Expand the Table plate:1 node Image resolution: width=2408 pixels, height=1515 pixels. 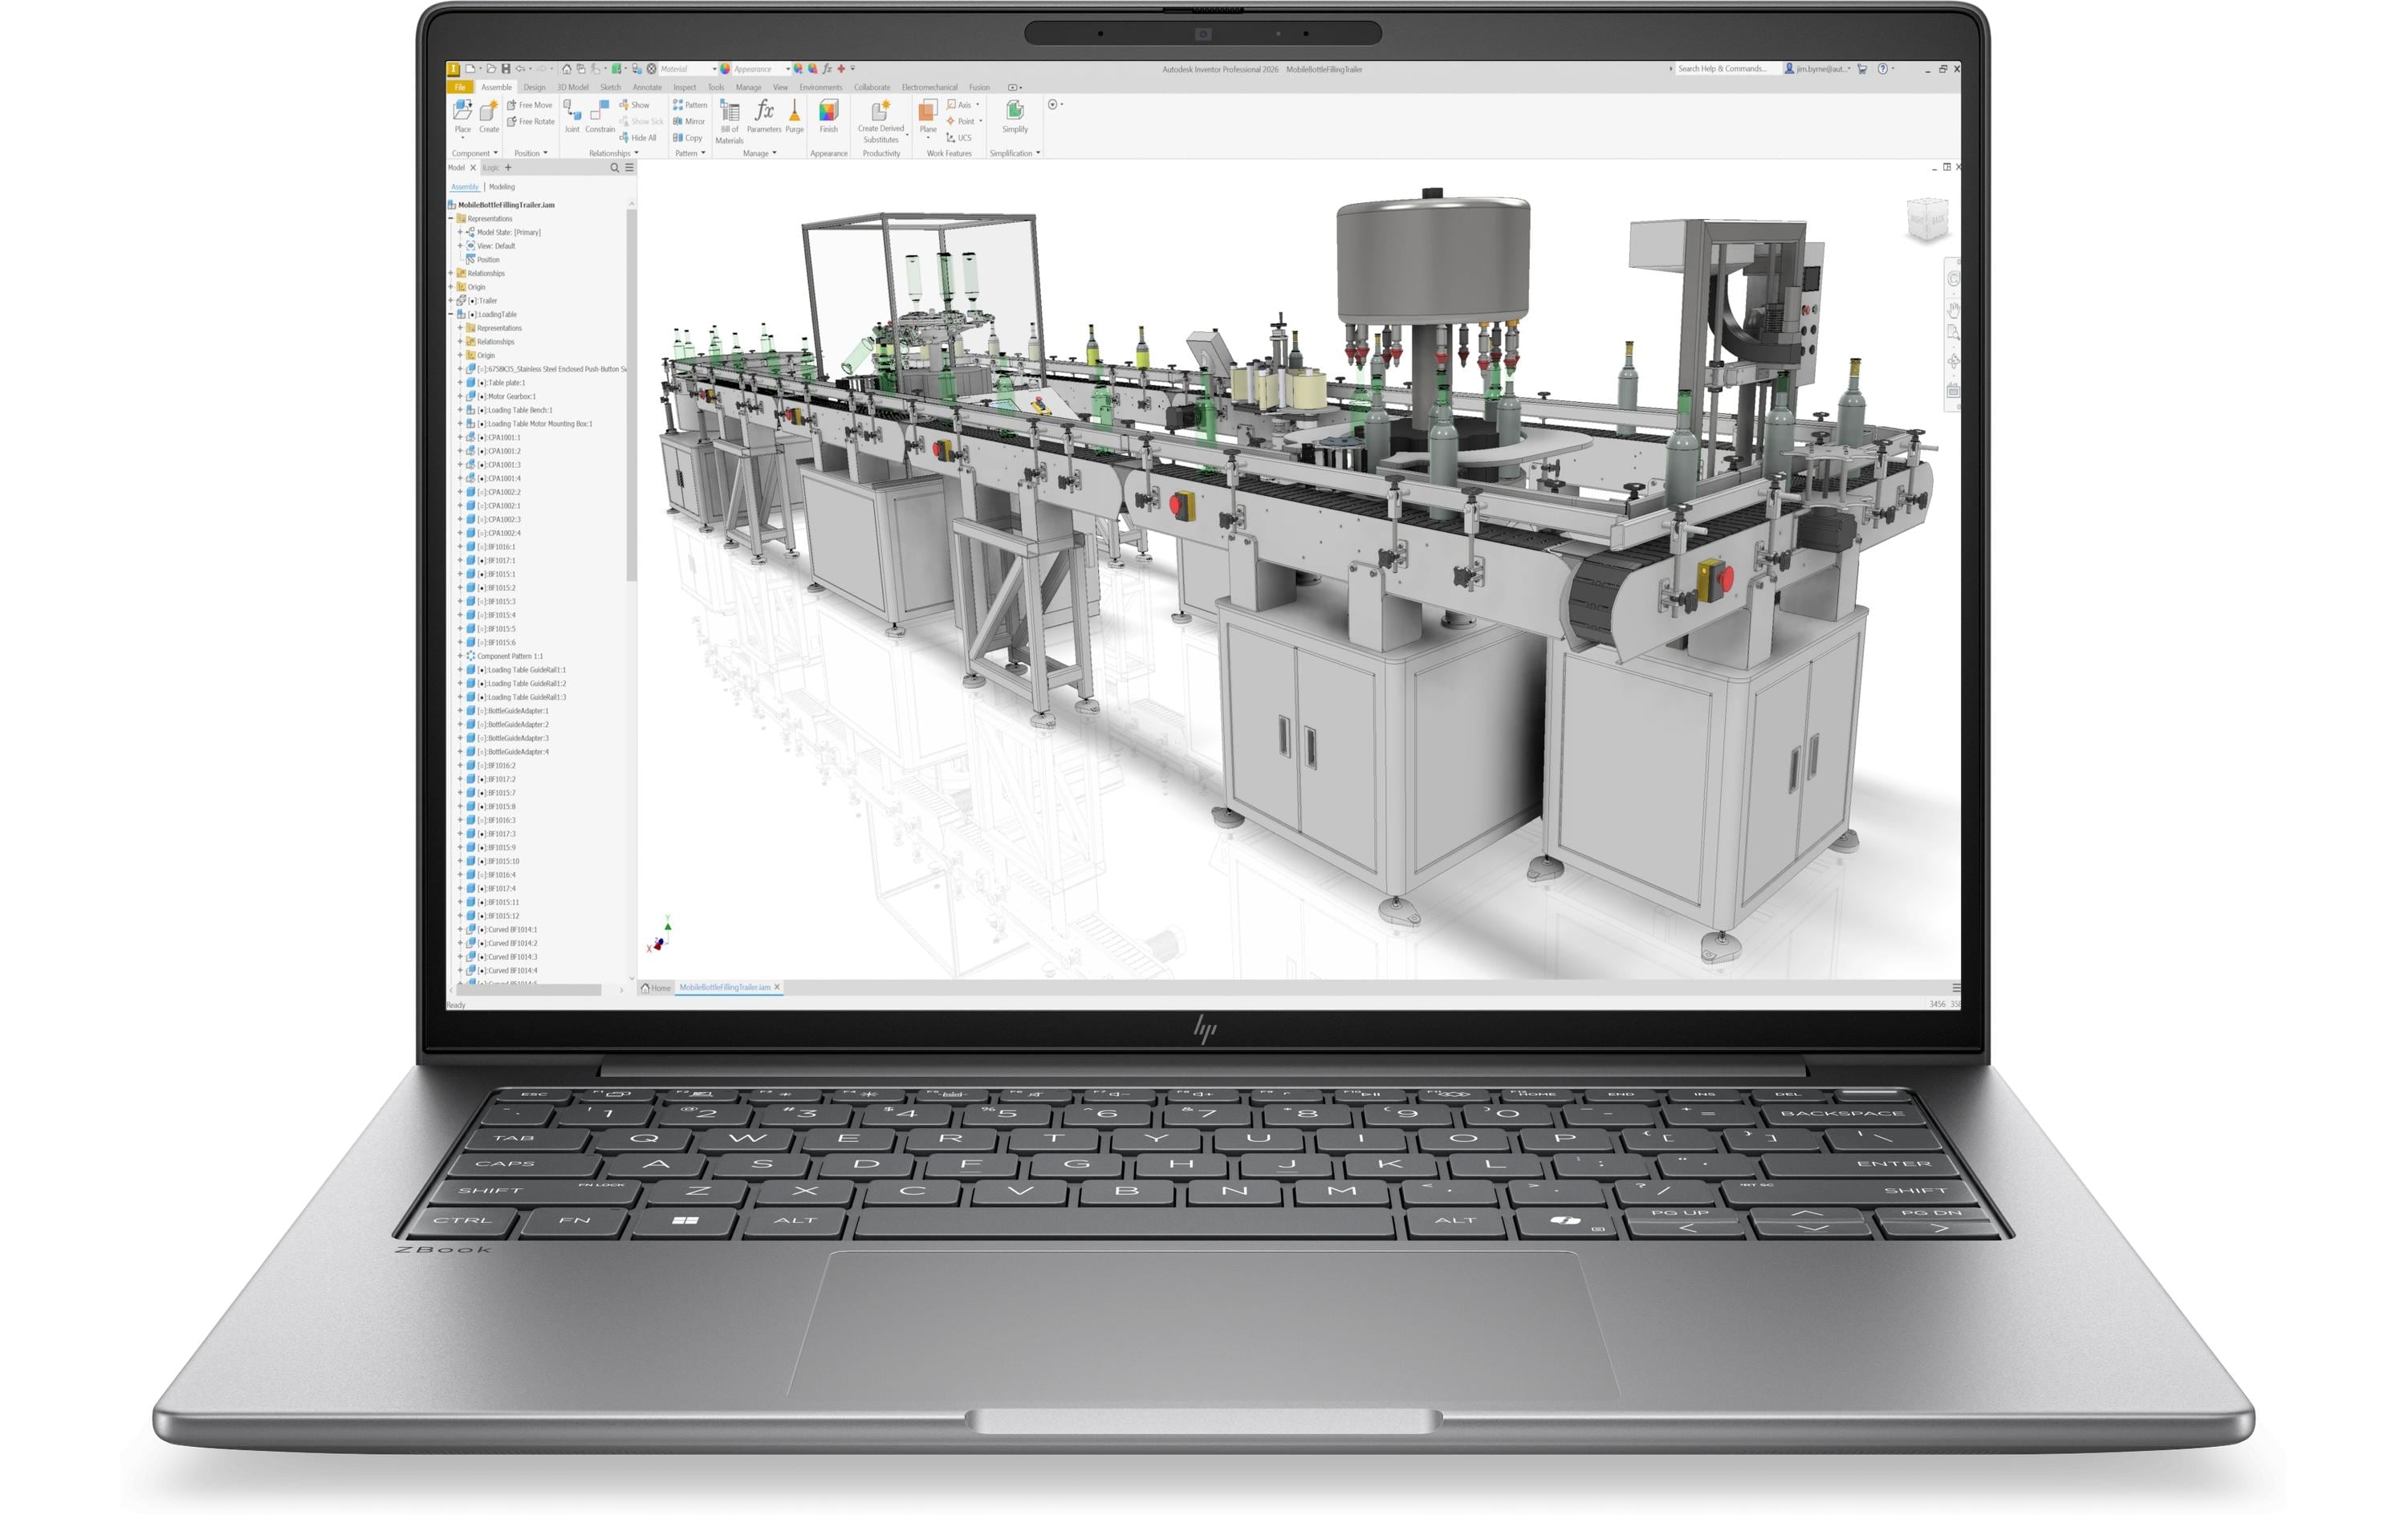460,382
